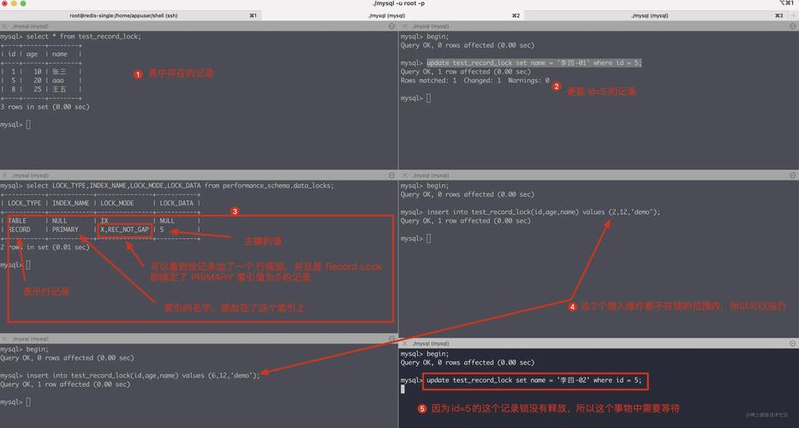The width and height of the screenshot is (799, 428).
Task: Open pane menu of the select test_record_lock pane
Action: [391, 26]
